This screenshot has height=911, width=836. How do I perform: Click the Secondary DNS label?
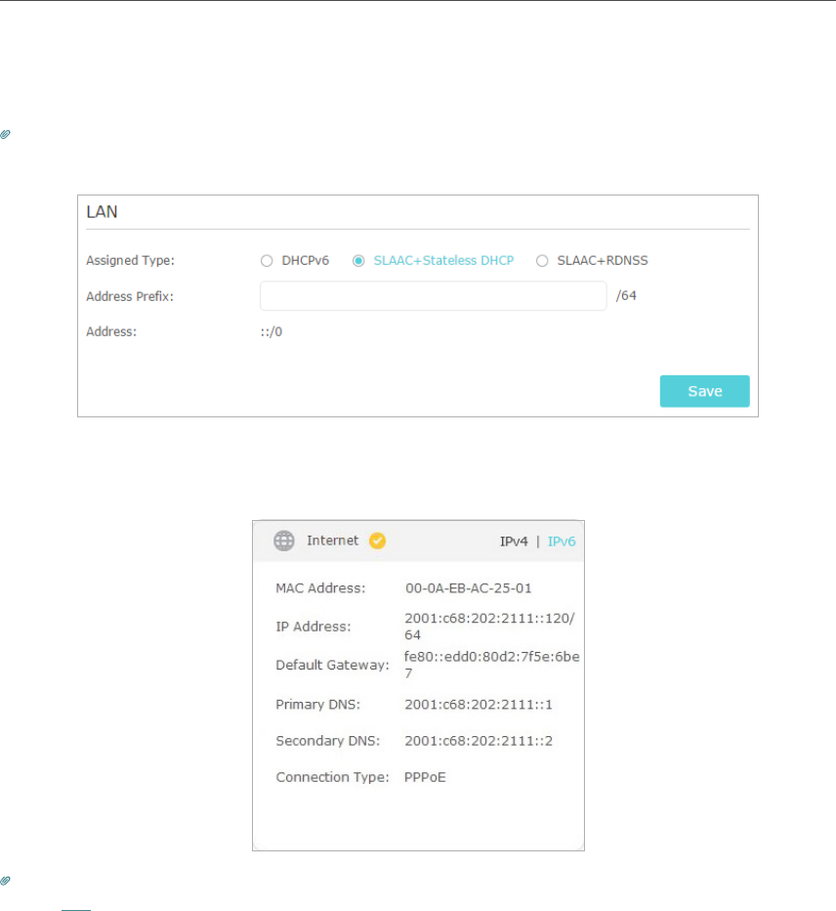[328, 741]
